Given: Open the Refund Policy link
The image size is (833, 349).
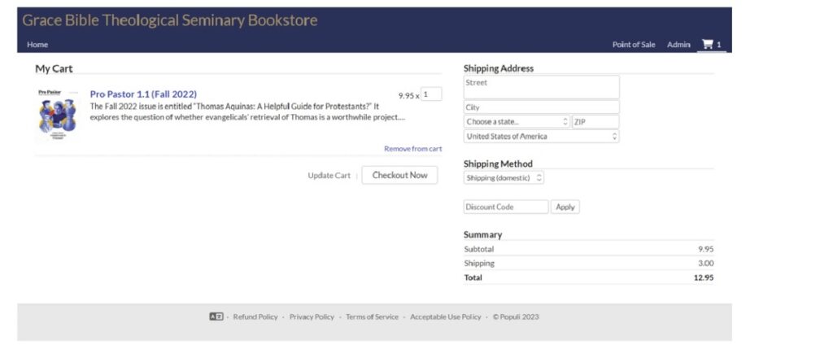Looking at the screenshot, I should tap(255, 316).
